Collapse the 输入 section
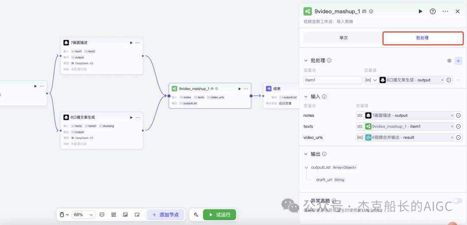The width and height of the screenshot is (467, 225). [x=306, y=97]
